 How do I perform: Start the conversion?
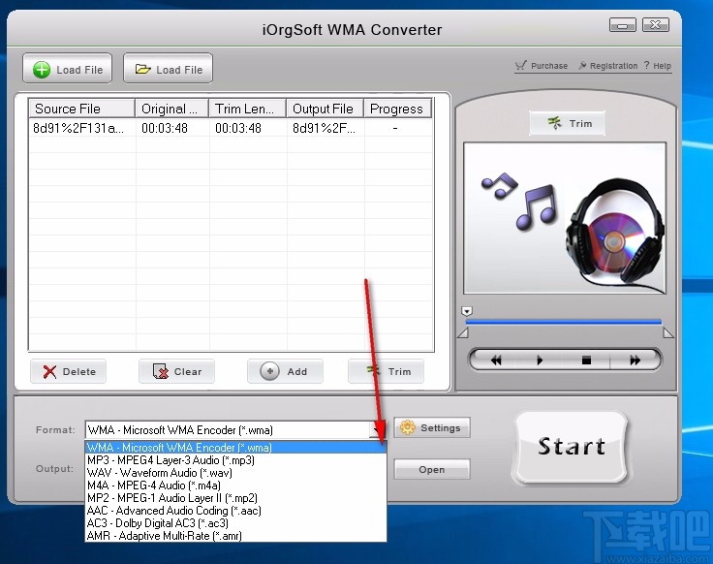pyautogui.click(x=572, y=447)
